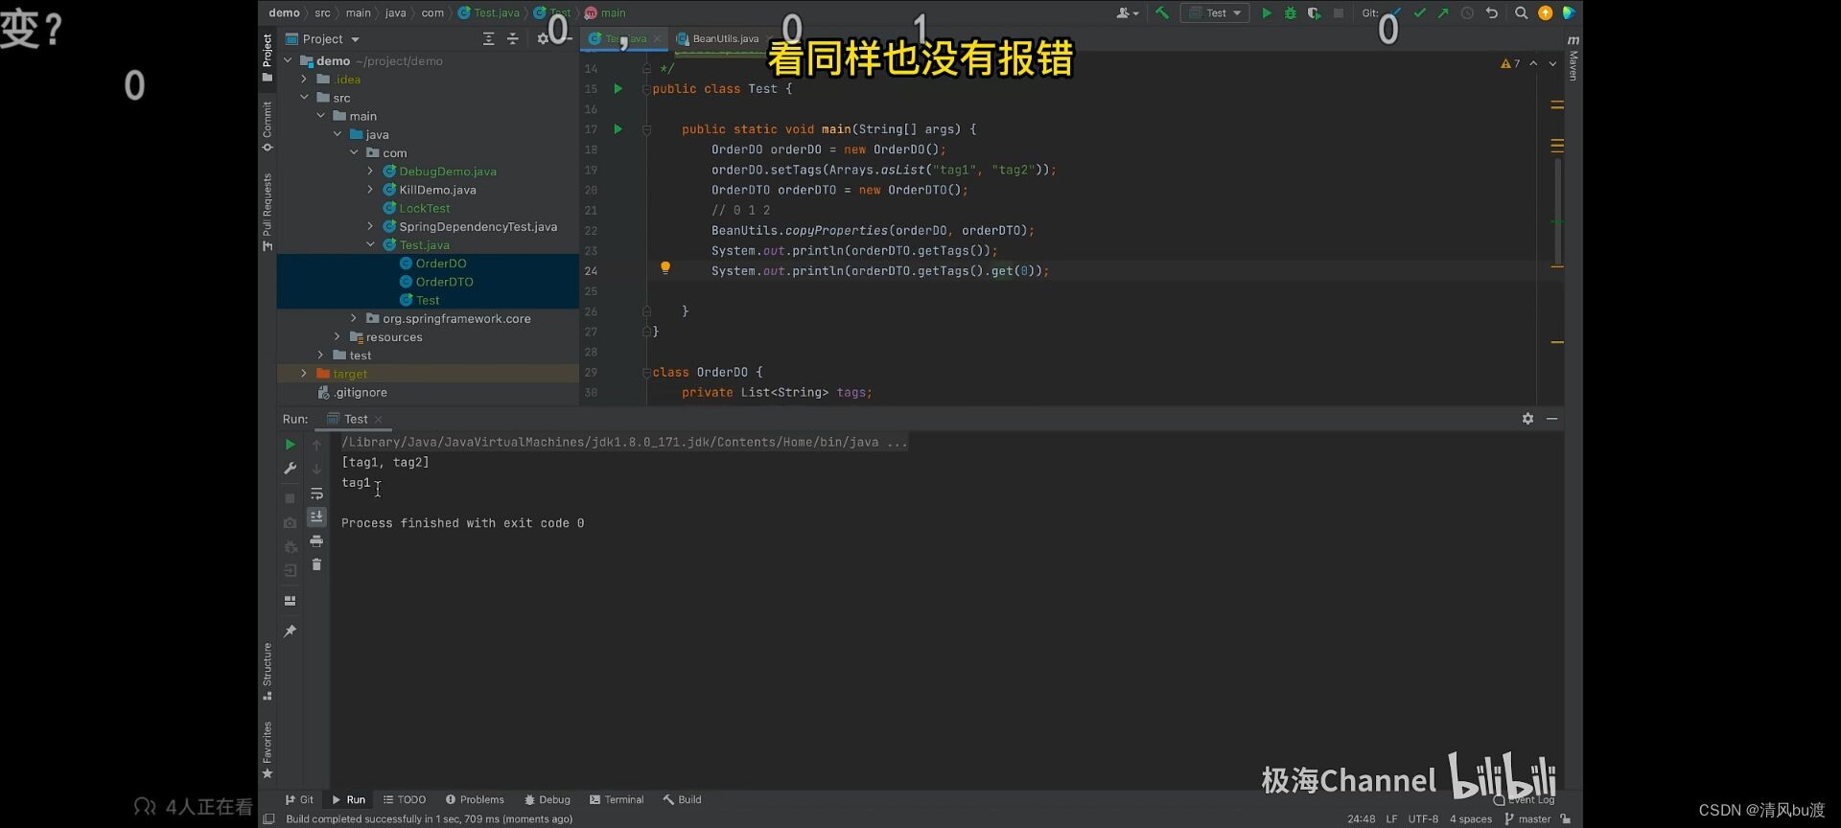
Task: Toggle the Pull Requests side tool window
Action: (268, 212)
